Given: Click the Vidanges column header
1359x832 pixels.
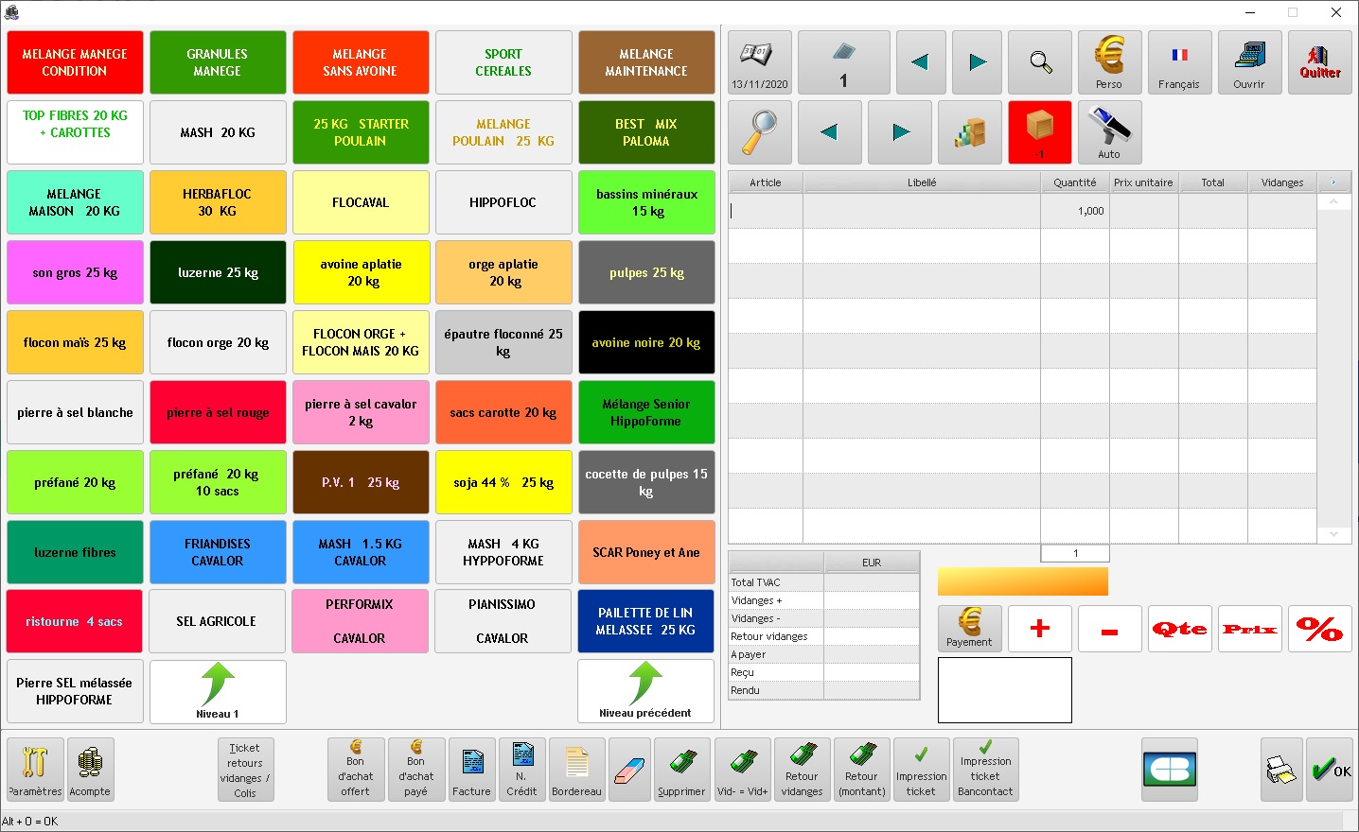Looking at the screenshot, I should (1282, 182).
